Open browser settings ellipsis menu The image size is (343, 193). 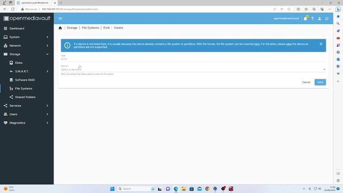(x=330, y=9)
